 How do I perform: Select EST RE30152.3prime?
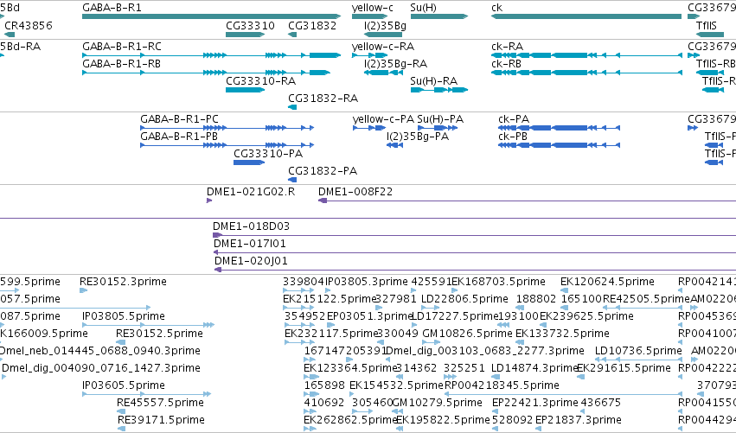pos(123,282)
